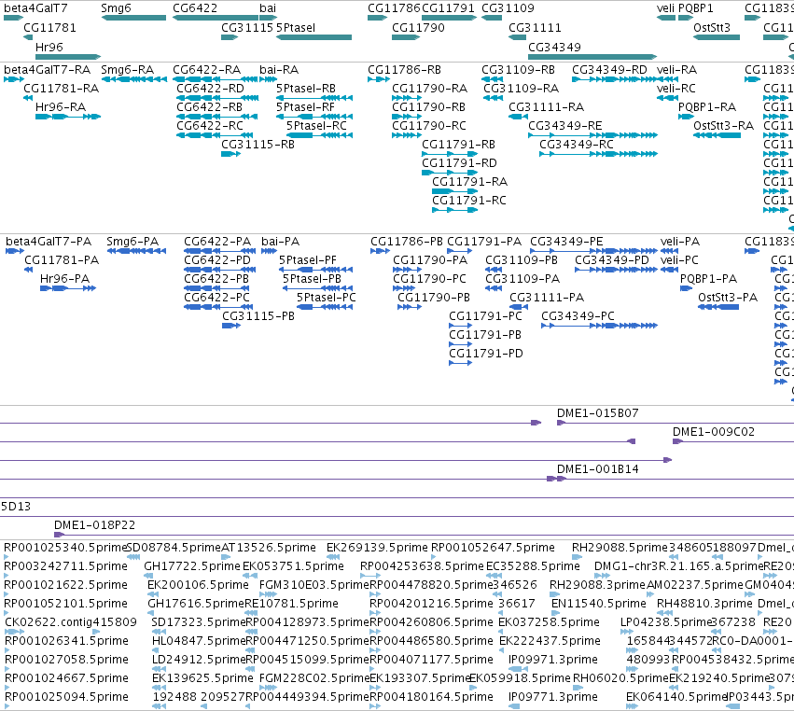
Task: Click the DME1-018P22 BAC clone label
Action: click(94, 524)
